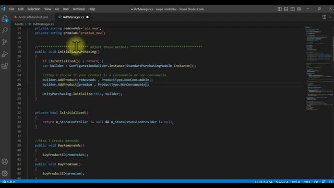Click CRLF end-of-line status item

(x=307, y=182)
